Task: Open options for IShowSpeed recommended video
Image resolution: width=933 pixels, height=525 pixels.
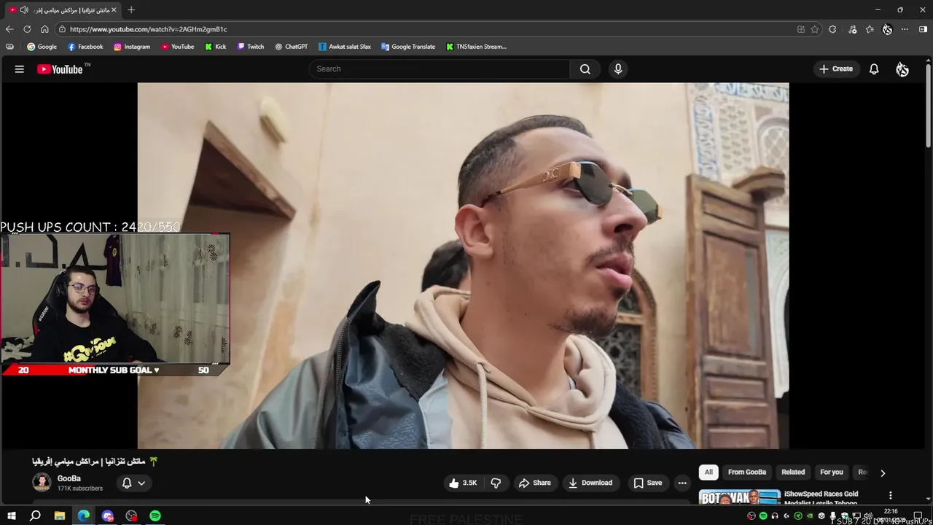Action: point(890,495)
